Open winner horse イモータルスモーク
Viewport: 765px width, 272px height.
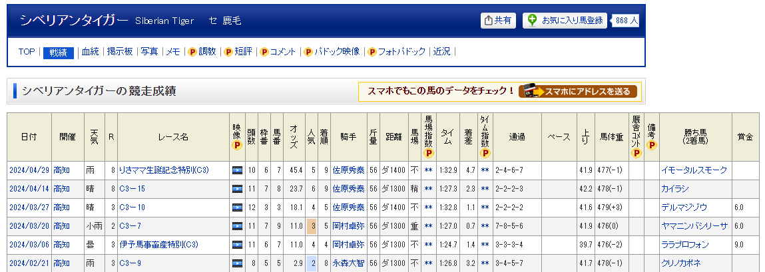[x=694, y=170]
